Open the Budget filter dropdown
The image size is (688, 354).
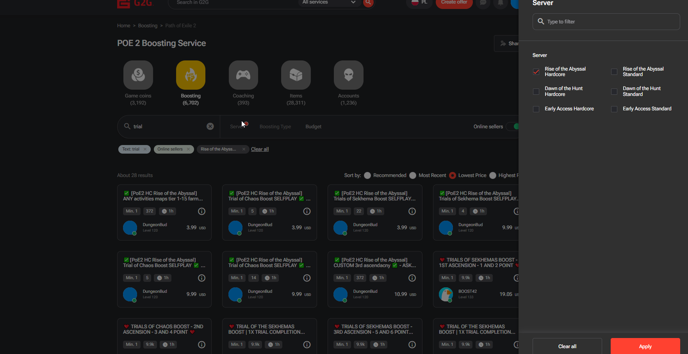pyautogui.click(x=314, y=126)
